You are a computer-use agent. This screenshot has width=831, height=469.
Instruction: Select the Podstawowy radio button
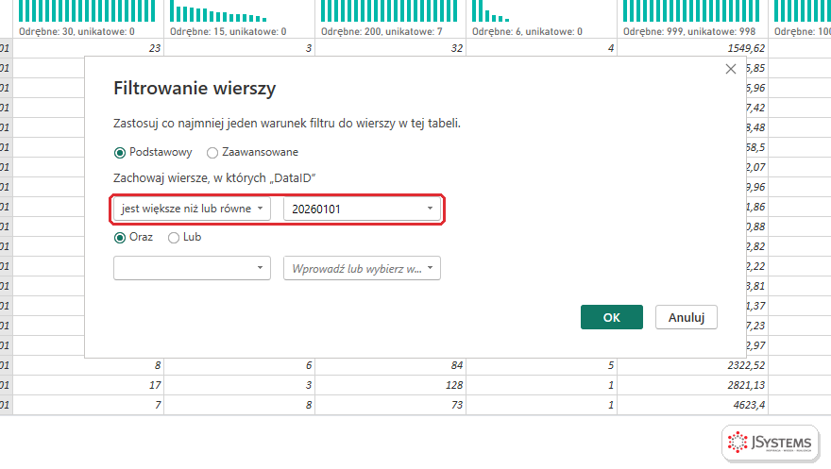coord(120,153)
